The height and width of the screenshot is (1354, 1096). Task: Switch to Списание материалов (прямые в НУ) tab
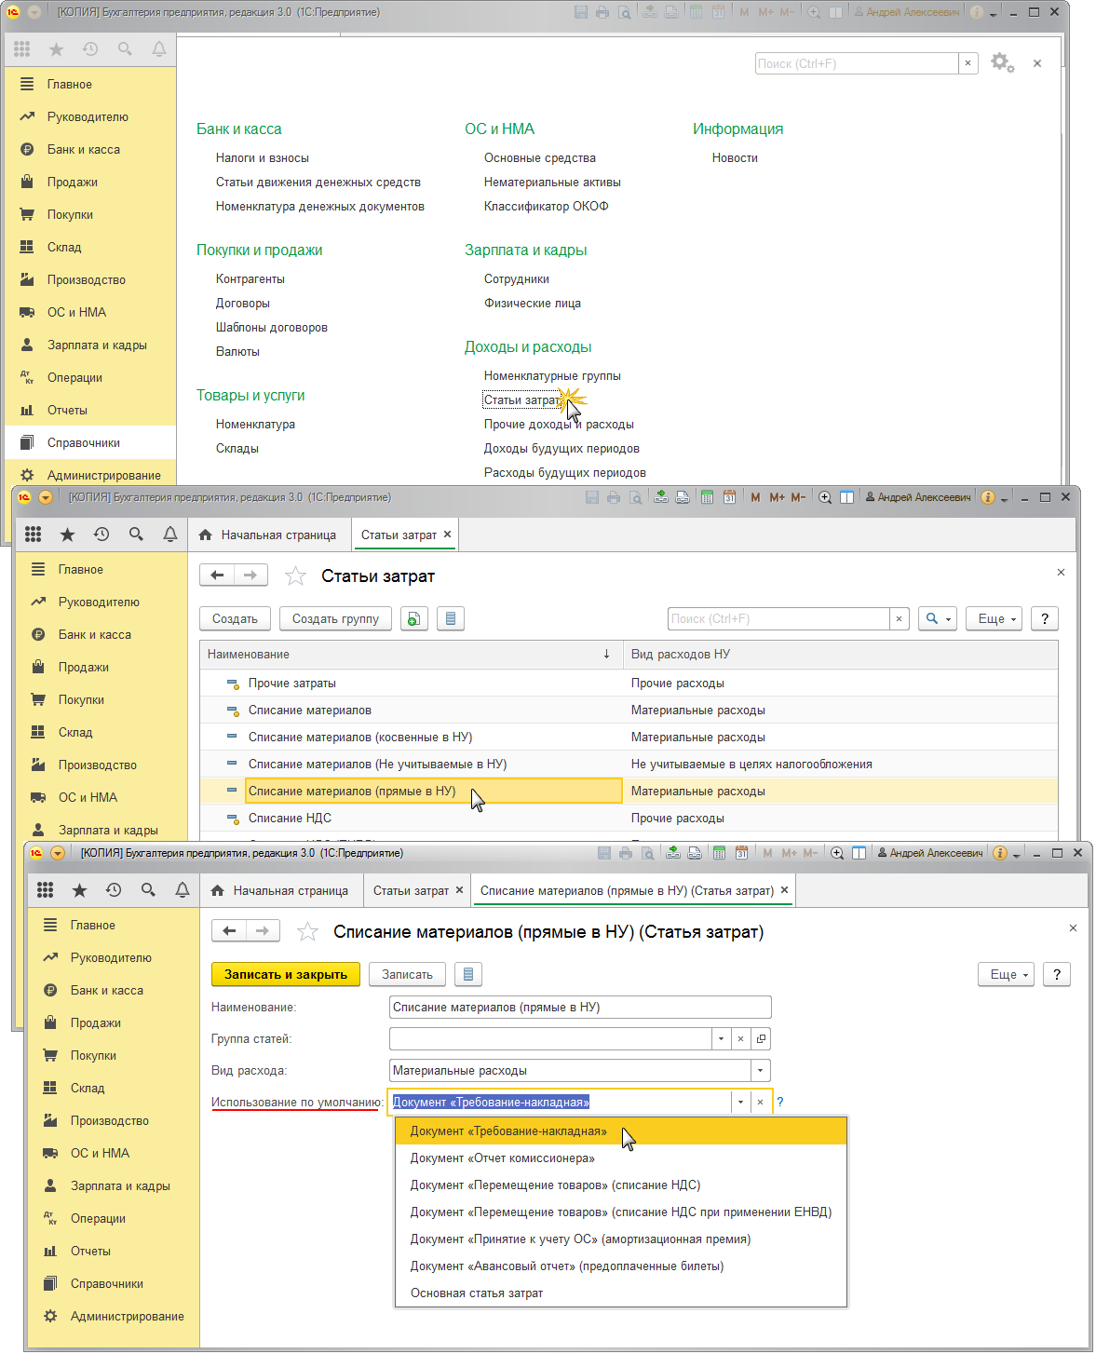[627, 891]
